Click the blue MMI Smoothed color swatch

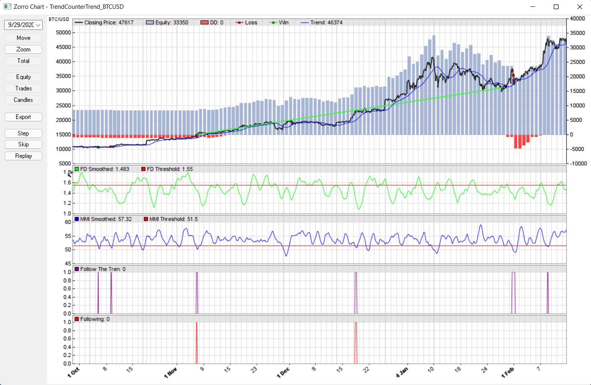(77, 219)
